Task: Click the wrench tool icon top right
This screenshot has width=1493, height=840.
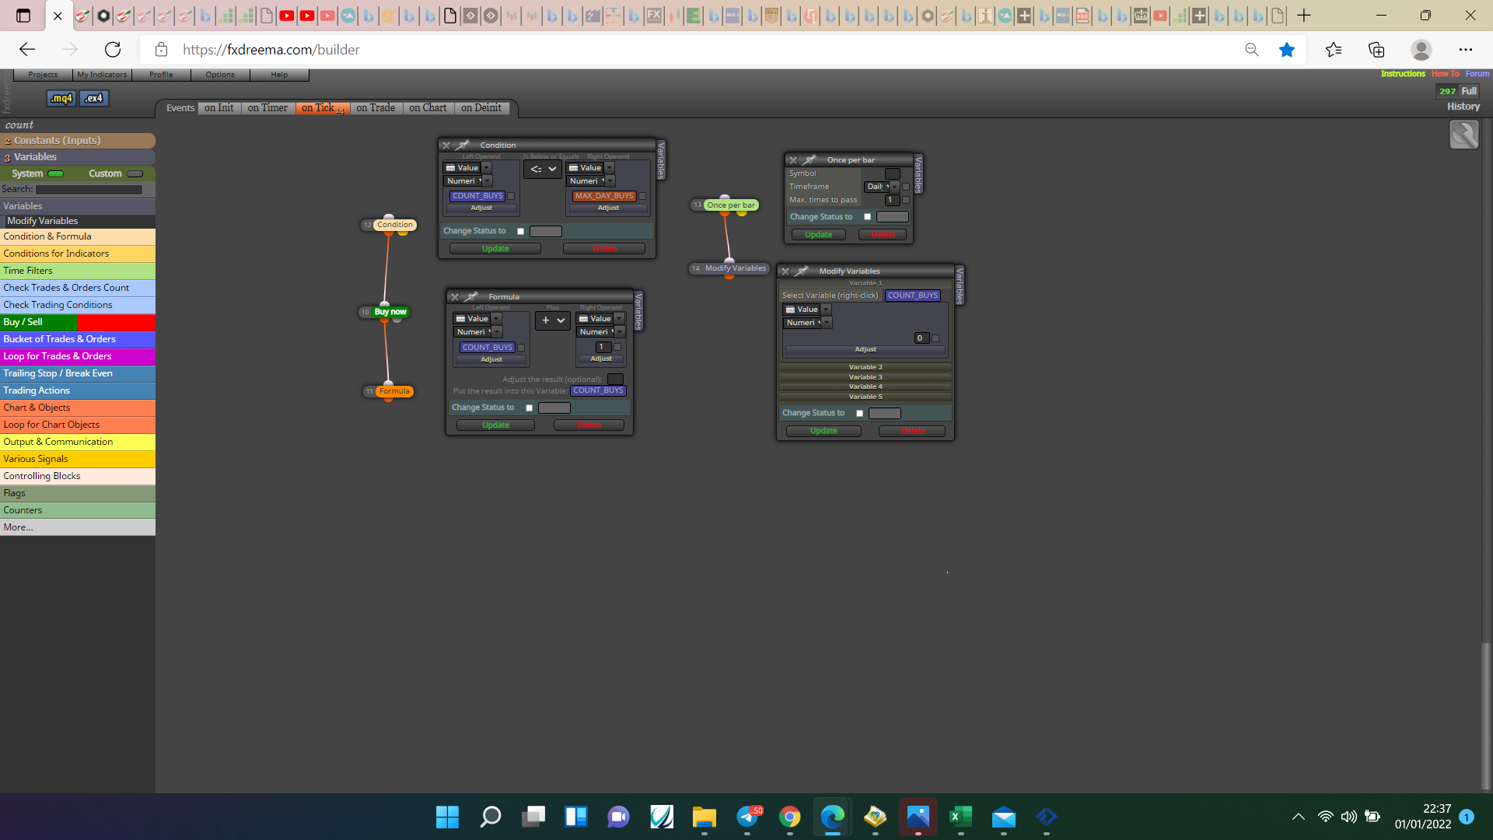Action: [x=1463, y=135]
